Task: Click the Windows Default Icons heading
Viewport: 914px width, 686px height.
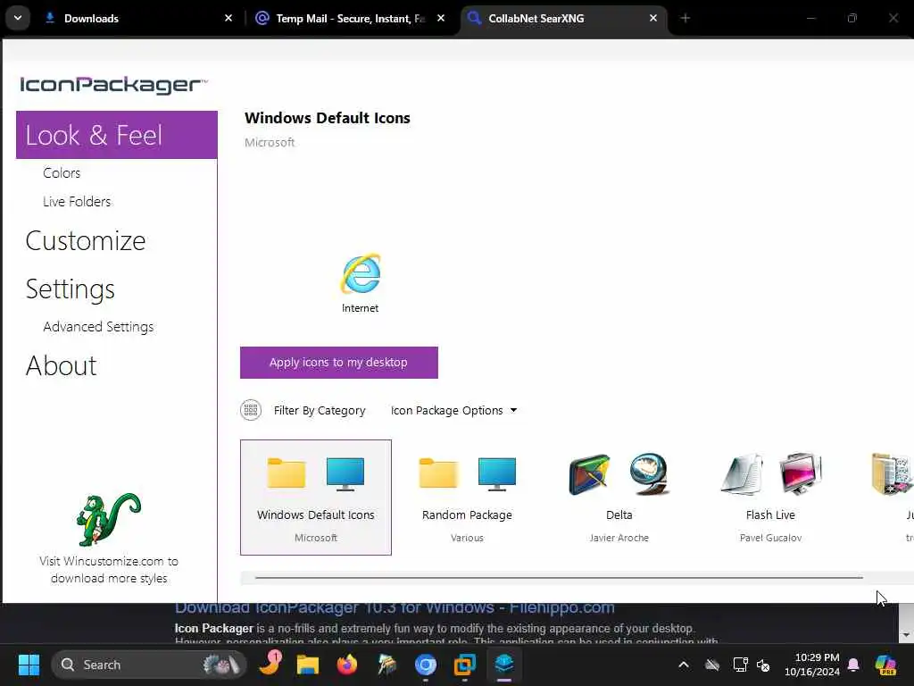Action: (328, 118)
